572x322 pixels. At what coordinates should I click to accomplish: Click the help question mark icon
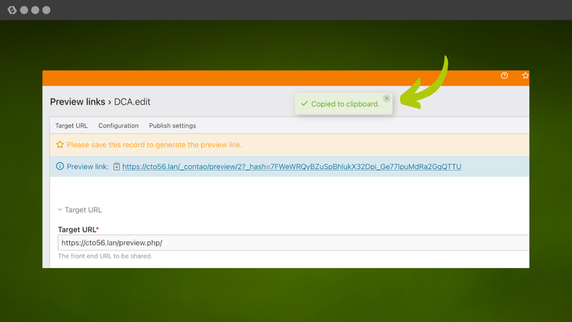coord(505,76)
